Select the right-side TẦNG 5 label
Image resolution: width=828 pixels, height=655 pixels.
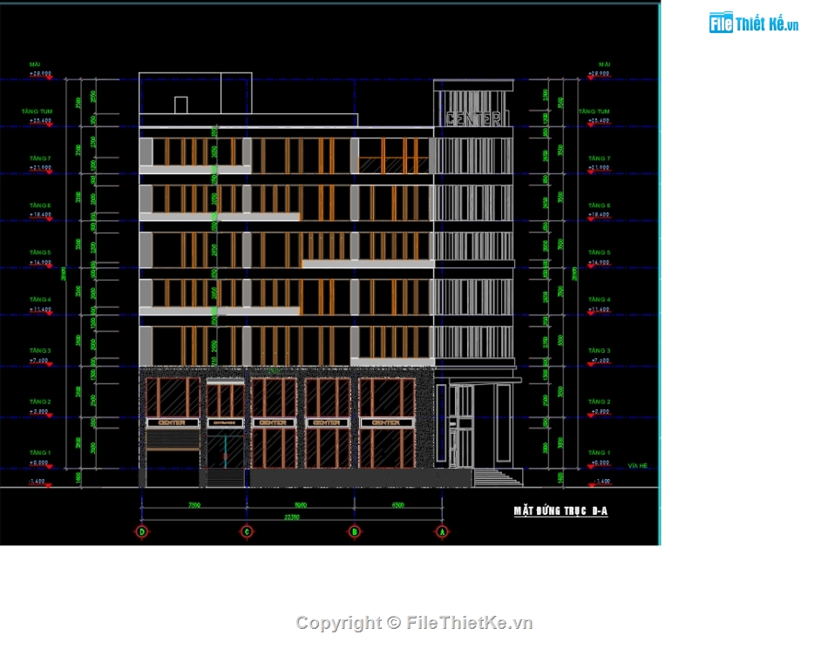600,253
